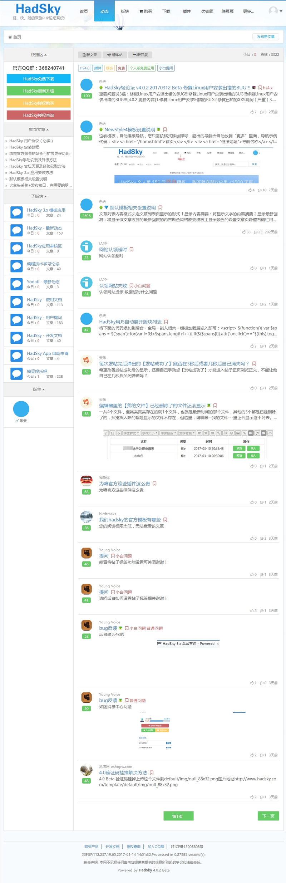Open the 版块 navigation menu item
This screenshot has height=883, width=286.
point(125,11)
